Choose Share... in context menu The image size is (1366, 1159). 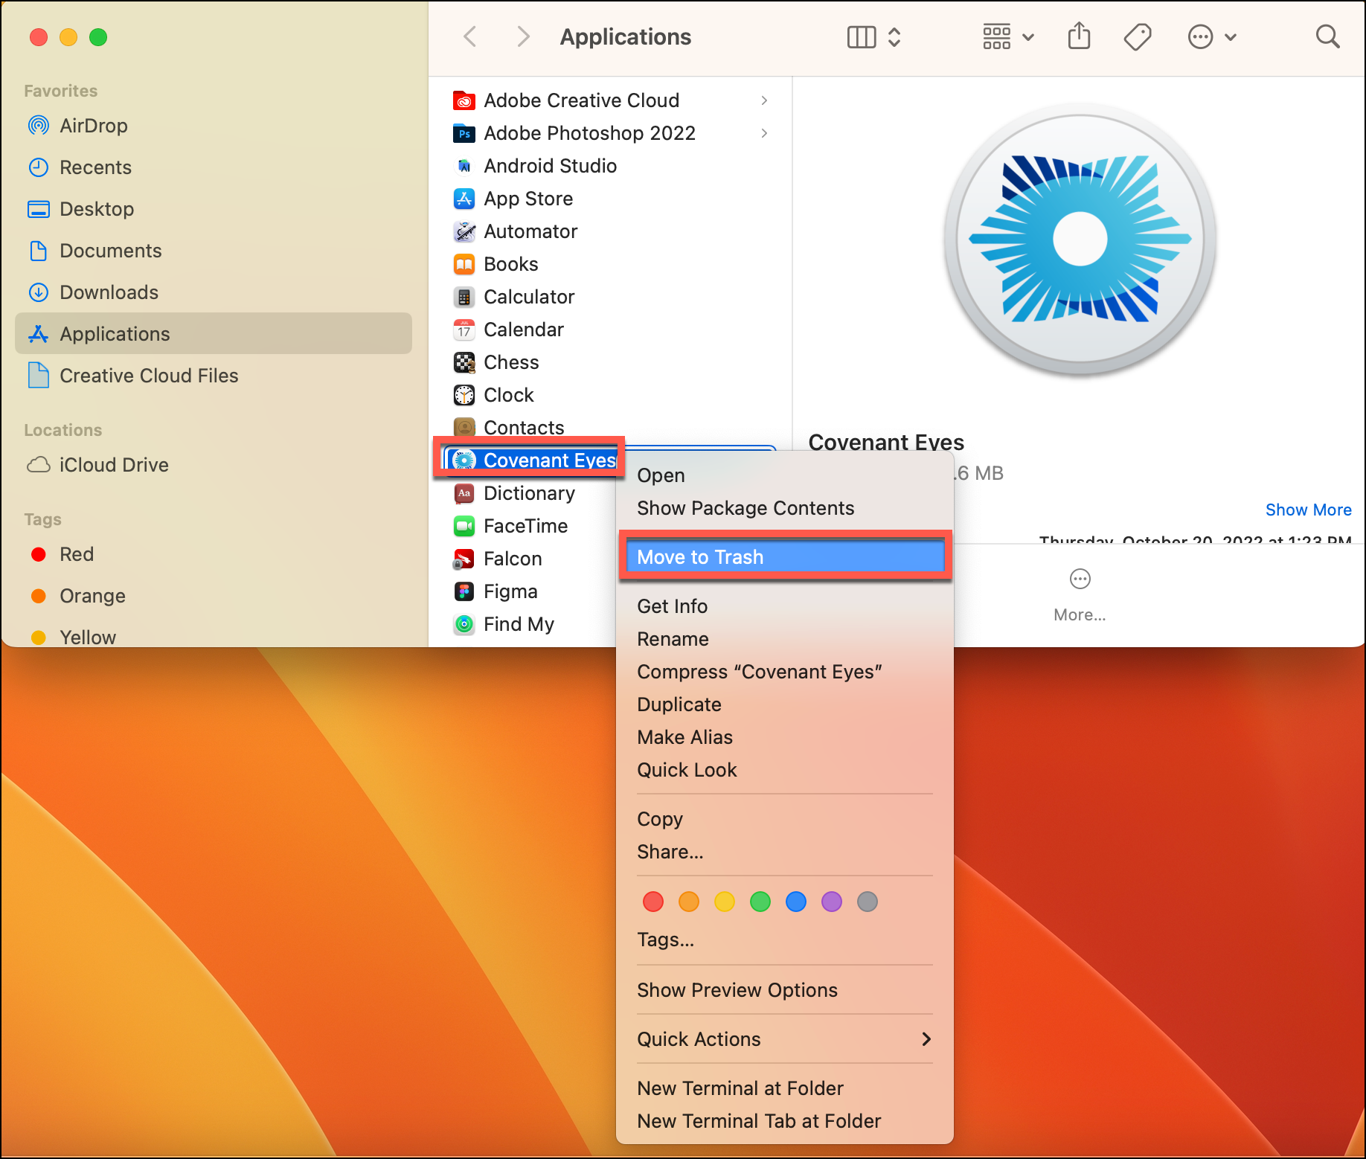785,852
